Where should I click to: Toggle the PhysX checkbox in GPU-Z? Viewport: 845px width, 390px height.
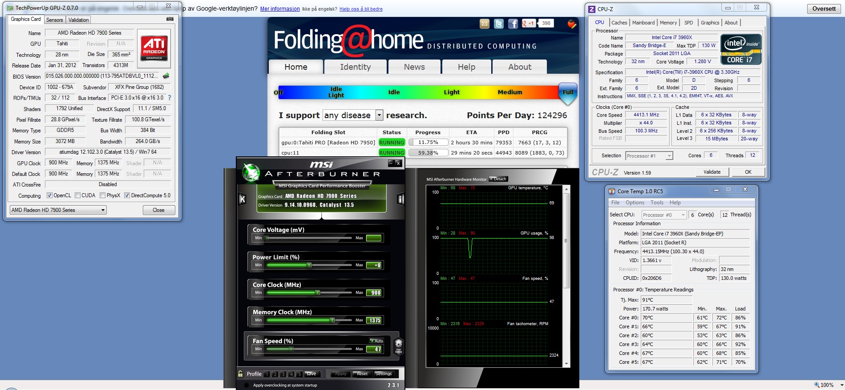pyautogui.click(x=103, y=195)
